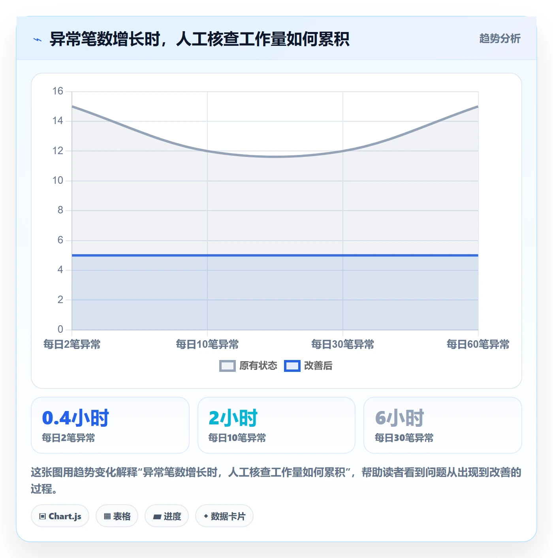This screenshot has width=553, height=558.
Task: Click the 每日2笔异常 caption under 0.4小时
Action: [69, 438]
